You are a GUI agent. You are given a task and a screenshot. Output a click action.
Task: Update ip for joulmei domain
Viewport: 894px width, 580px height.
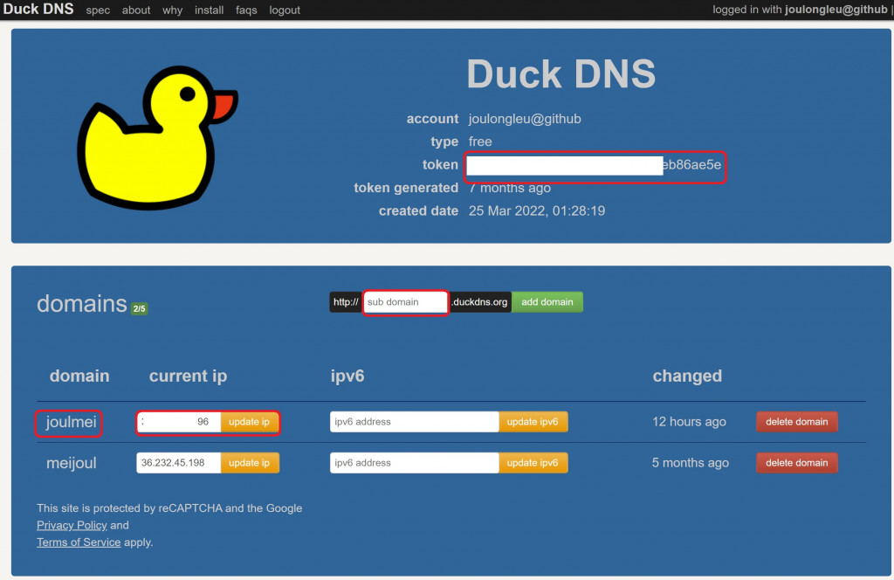coord(249,422)
